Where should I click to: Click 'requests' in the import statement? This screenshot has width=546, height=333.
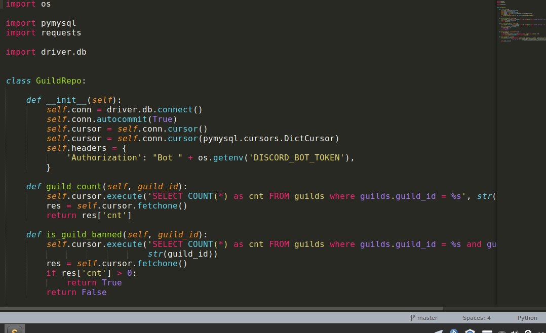pyautogui.click(x=61, y=33)
